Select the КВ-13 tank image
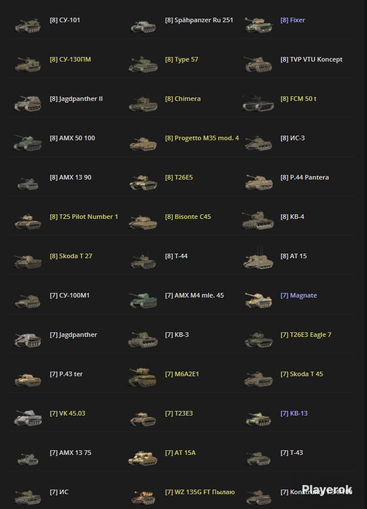Image resolution: width=367 pixels, height=509 pixels. (258, 419)
